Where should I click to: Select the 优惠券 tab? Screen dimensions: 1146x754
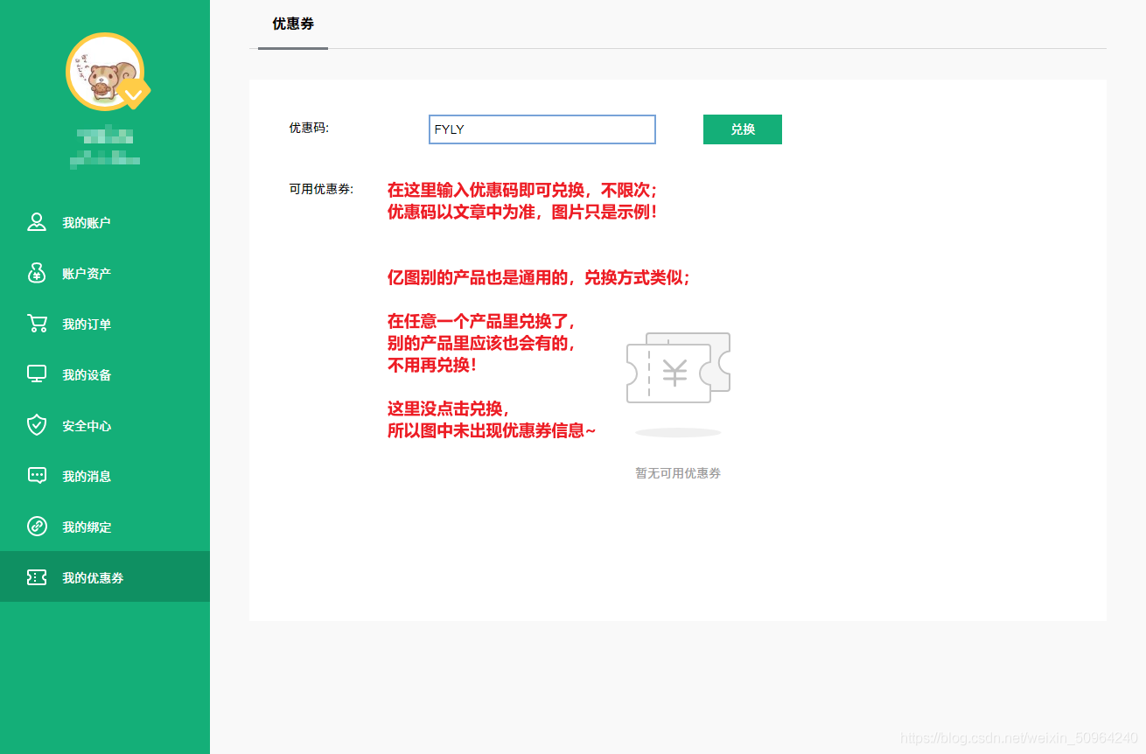[x=293, y=24]
